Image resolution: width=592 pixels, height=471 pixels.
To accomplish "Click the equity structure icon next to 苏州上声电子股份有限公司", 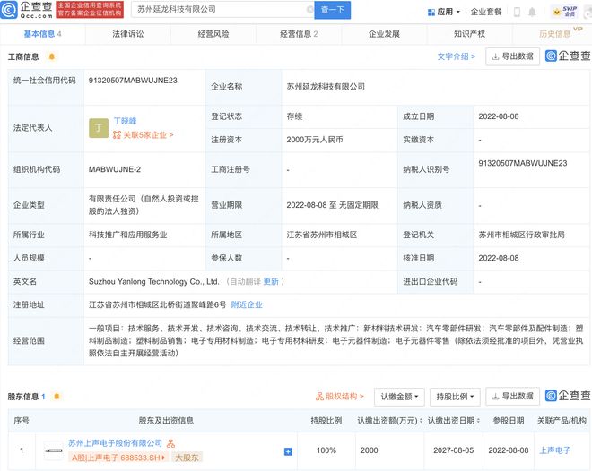I will 170,443.
